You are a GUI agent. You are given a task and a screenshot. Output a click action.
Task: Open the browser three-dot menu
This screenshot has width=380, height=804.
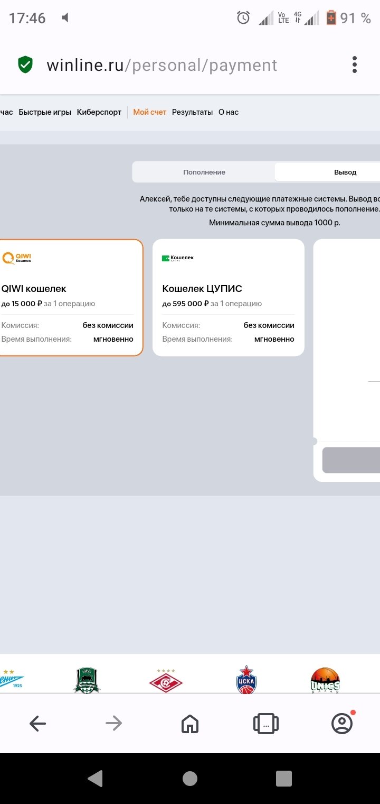(355, 65)
